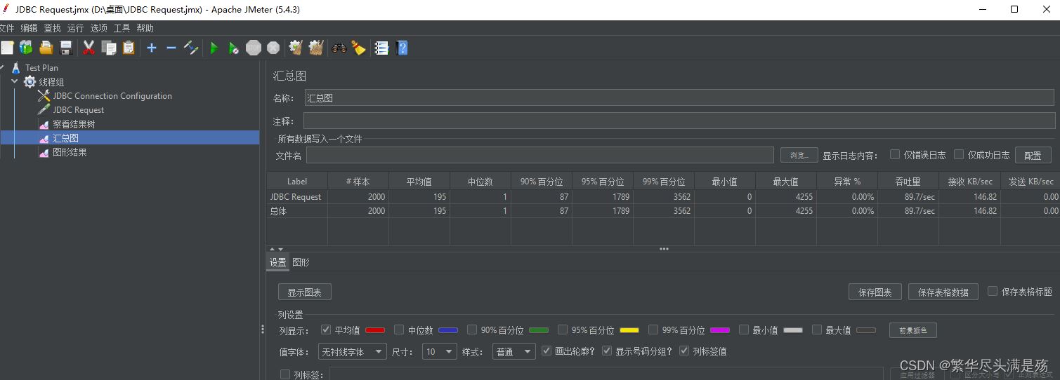The width and height of the screenshot is (1060, 380).
Task: Open the 运行 menu
Action: [75, 28]
